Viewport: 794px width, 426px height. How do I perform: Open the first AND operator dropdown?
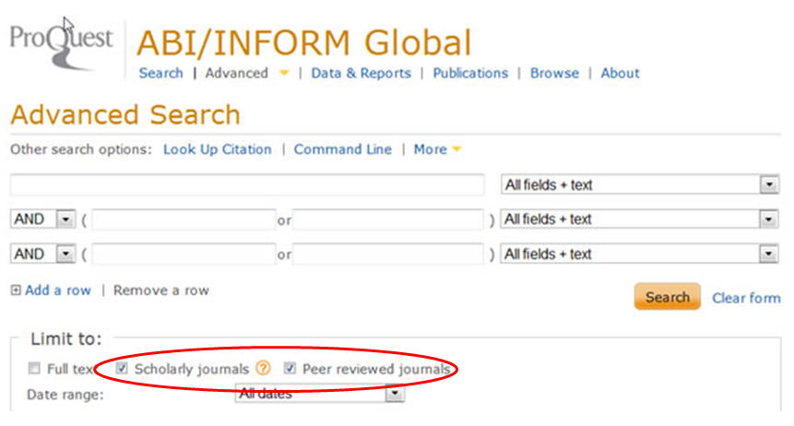(x=43, y=219)
